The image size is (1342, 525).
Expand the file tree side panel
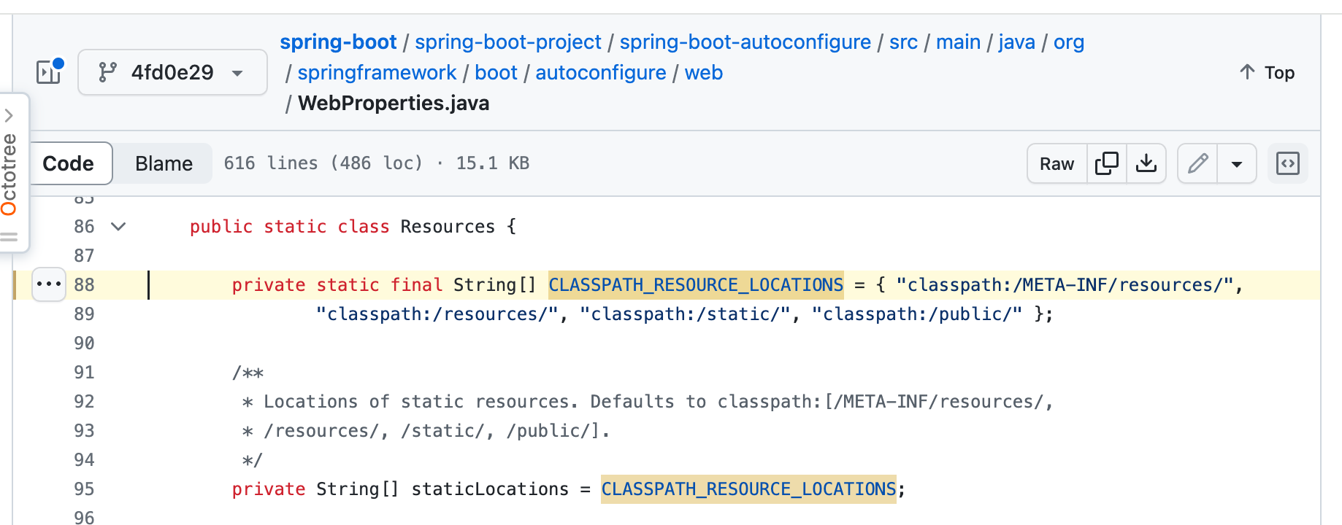click(50, 71)
